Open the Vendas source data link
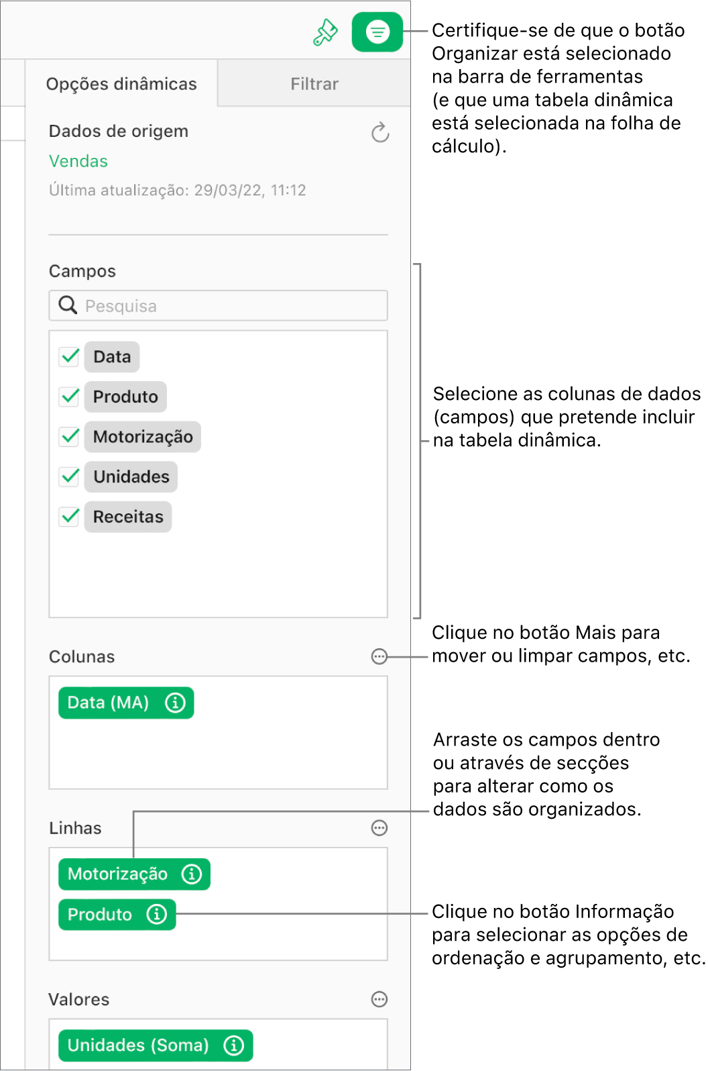The height and width of the screenshot is (1071, 708). 78,161
